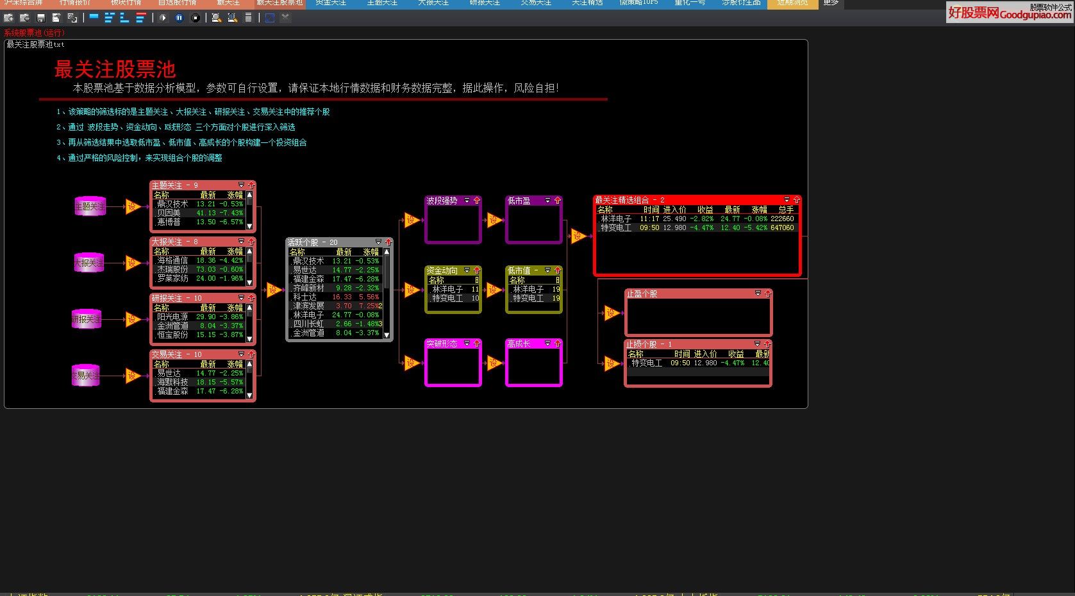
Task: Click the 好股票网 Goodgupiao.com logo link
Action: click(1010, 12)
